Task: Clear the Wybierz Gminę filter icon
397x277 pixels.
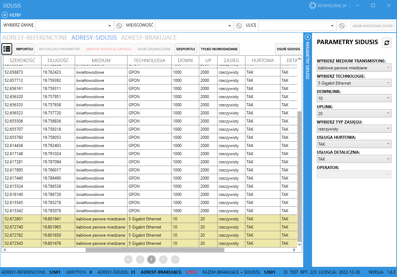Action: pyautogui.click(x=119, y=26)
